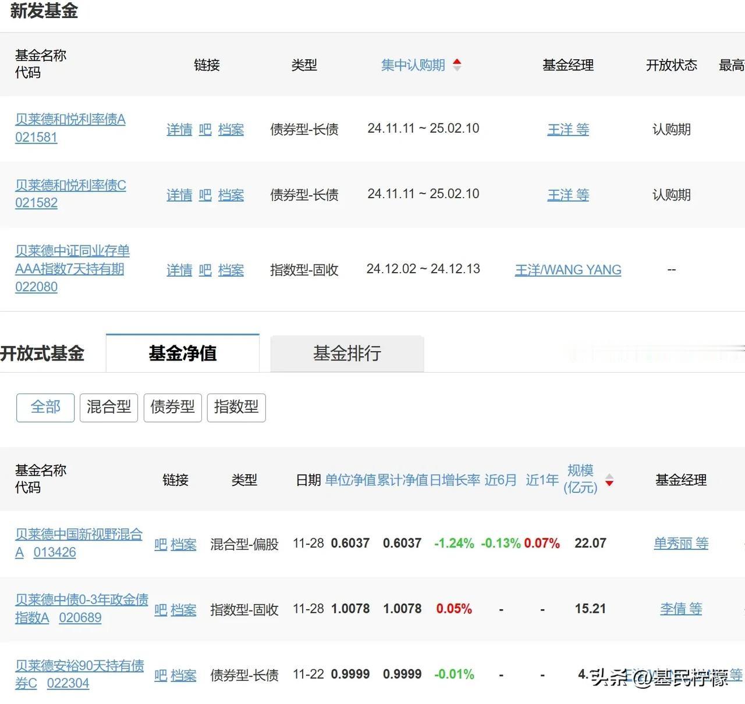This screenshot has height=704, width=745.
Task: Sort by 规模(亿元) column header text
Action: point(580,479)
